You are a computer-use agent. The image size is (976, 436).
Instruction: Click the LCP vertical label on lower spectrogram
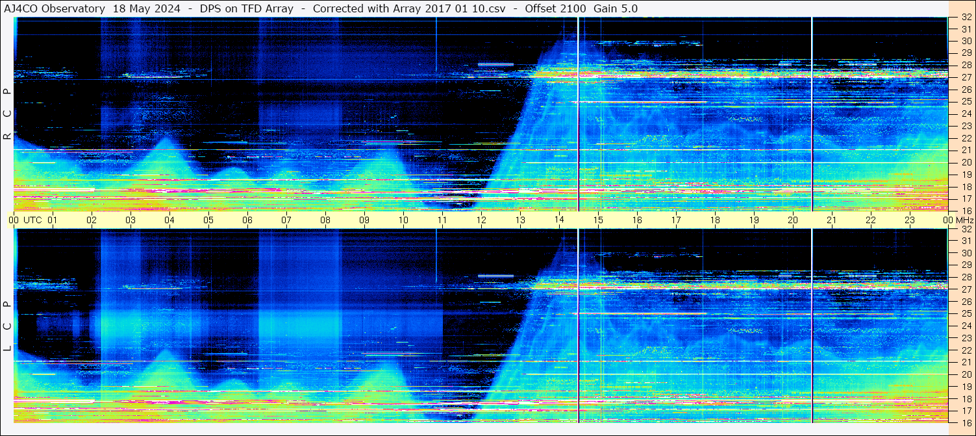pyautogui.click(x=7, y=326)
